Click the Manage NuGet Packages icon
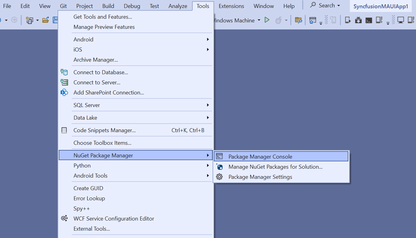The width and height of the screenshot is (416, 238). pyautogui.click(x=219, y=167)
